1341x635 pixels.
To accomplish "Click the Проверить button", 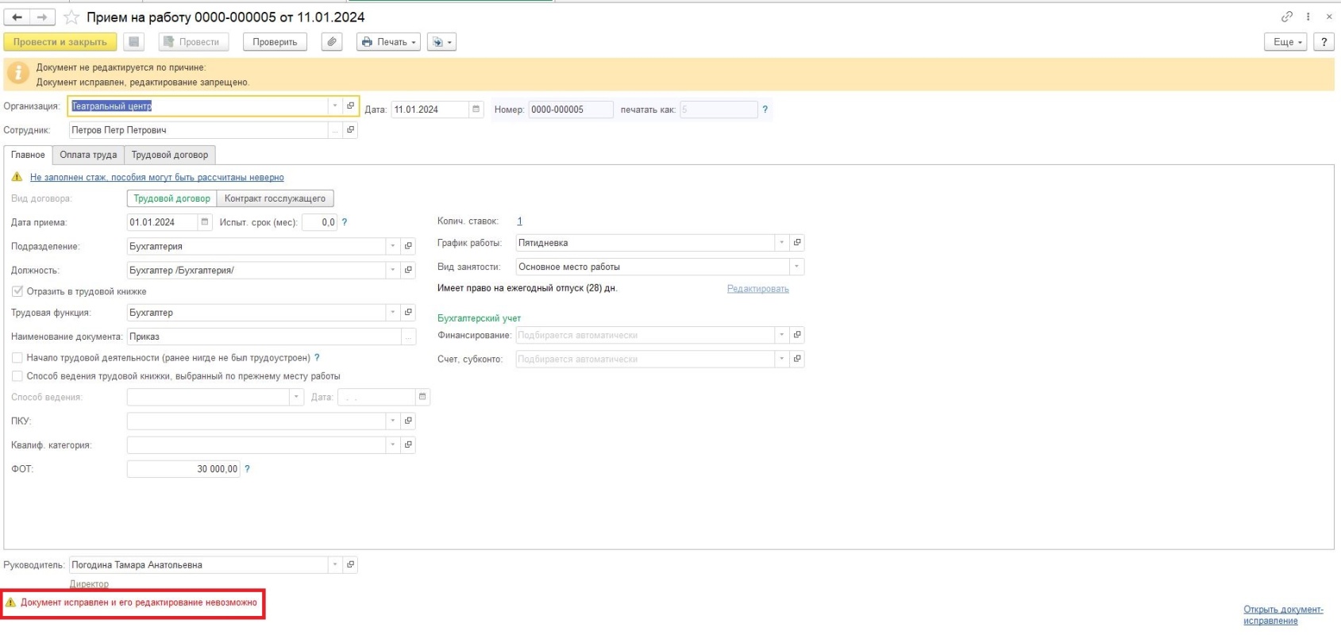I will [x=275, y=42].
